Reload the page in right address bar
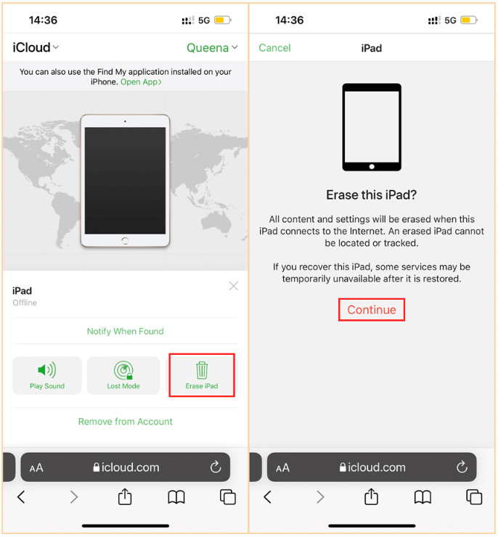498x537 pixels. click(x=462, y=467)
